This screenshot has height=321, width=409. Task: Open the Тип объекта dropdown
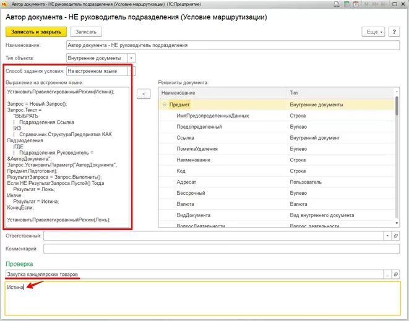[131, 58]
